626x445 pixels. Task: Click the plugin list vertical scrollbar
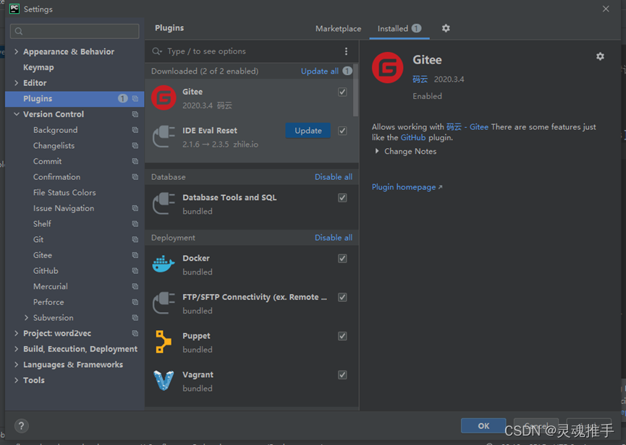[x=356, y=90]
